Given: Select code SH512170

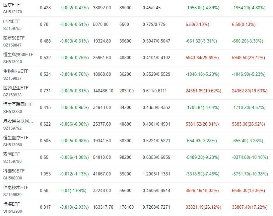Looking at the screenshot, I should [x=13, y=12].
